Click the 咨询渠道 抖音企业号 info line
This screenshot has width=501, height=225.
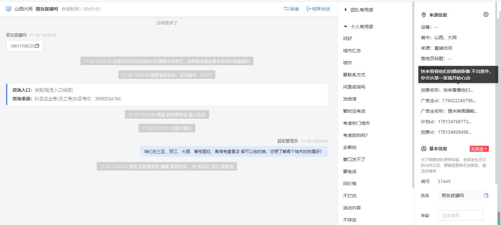click(67, 99)
